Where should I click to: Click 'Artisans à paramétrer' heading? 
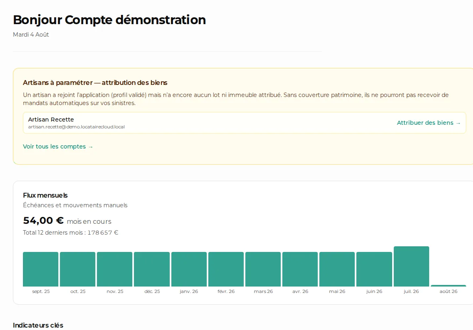[x=95, y=83]
